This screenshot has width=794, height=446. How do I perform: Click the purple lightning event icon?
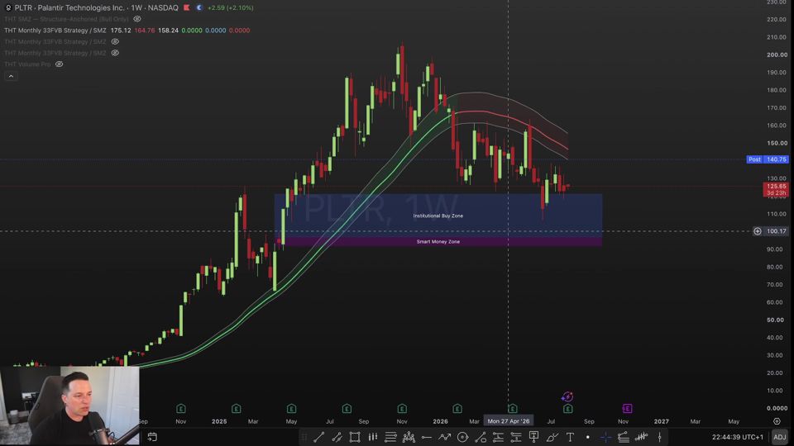tap(567, 396)
